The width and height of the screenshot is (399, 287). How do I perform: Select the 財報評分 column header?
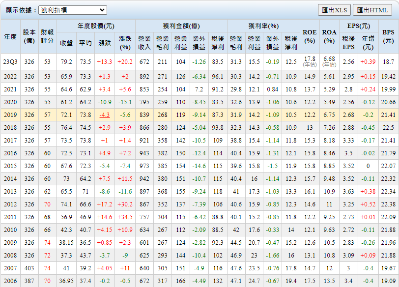coord(47,37)
